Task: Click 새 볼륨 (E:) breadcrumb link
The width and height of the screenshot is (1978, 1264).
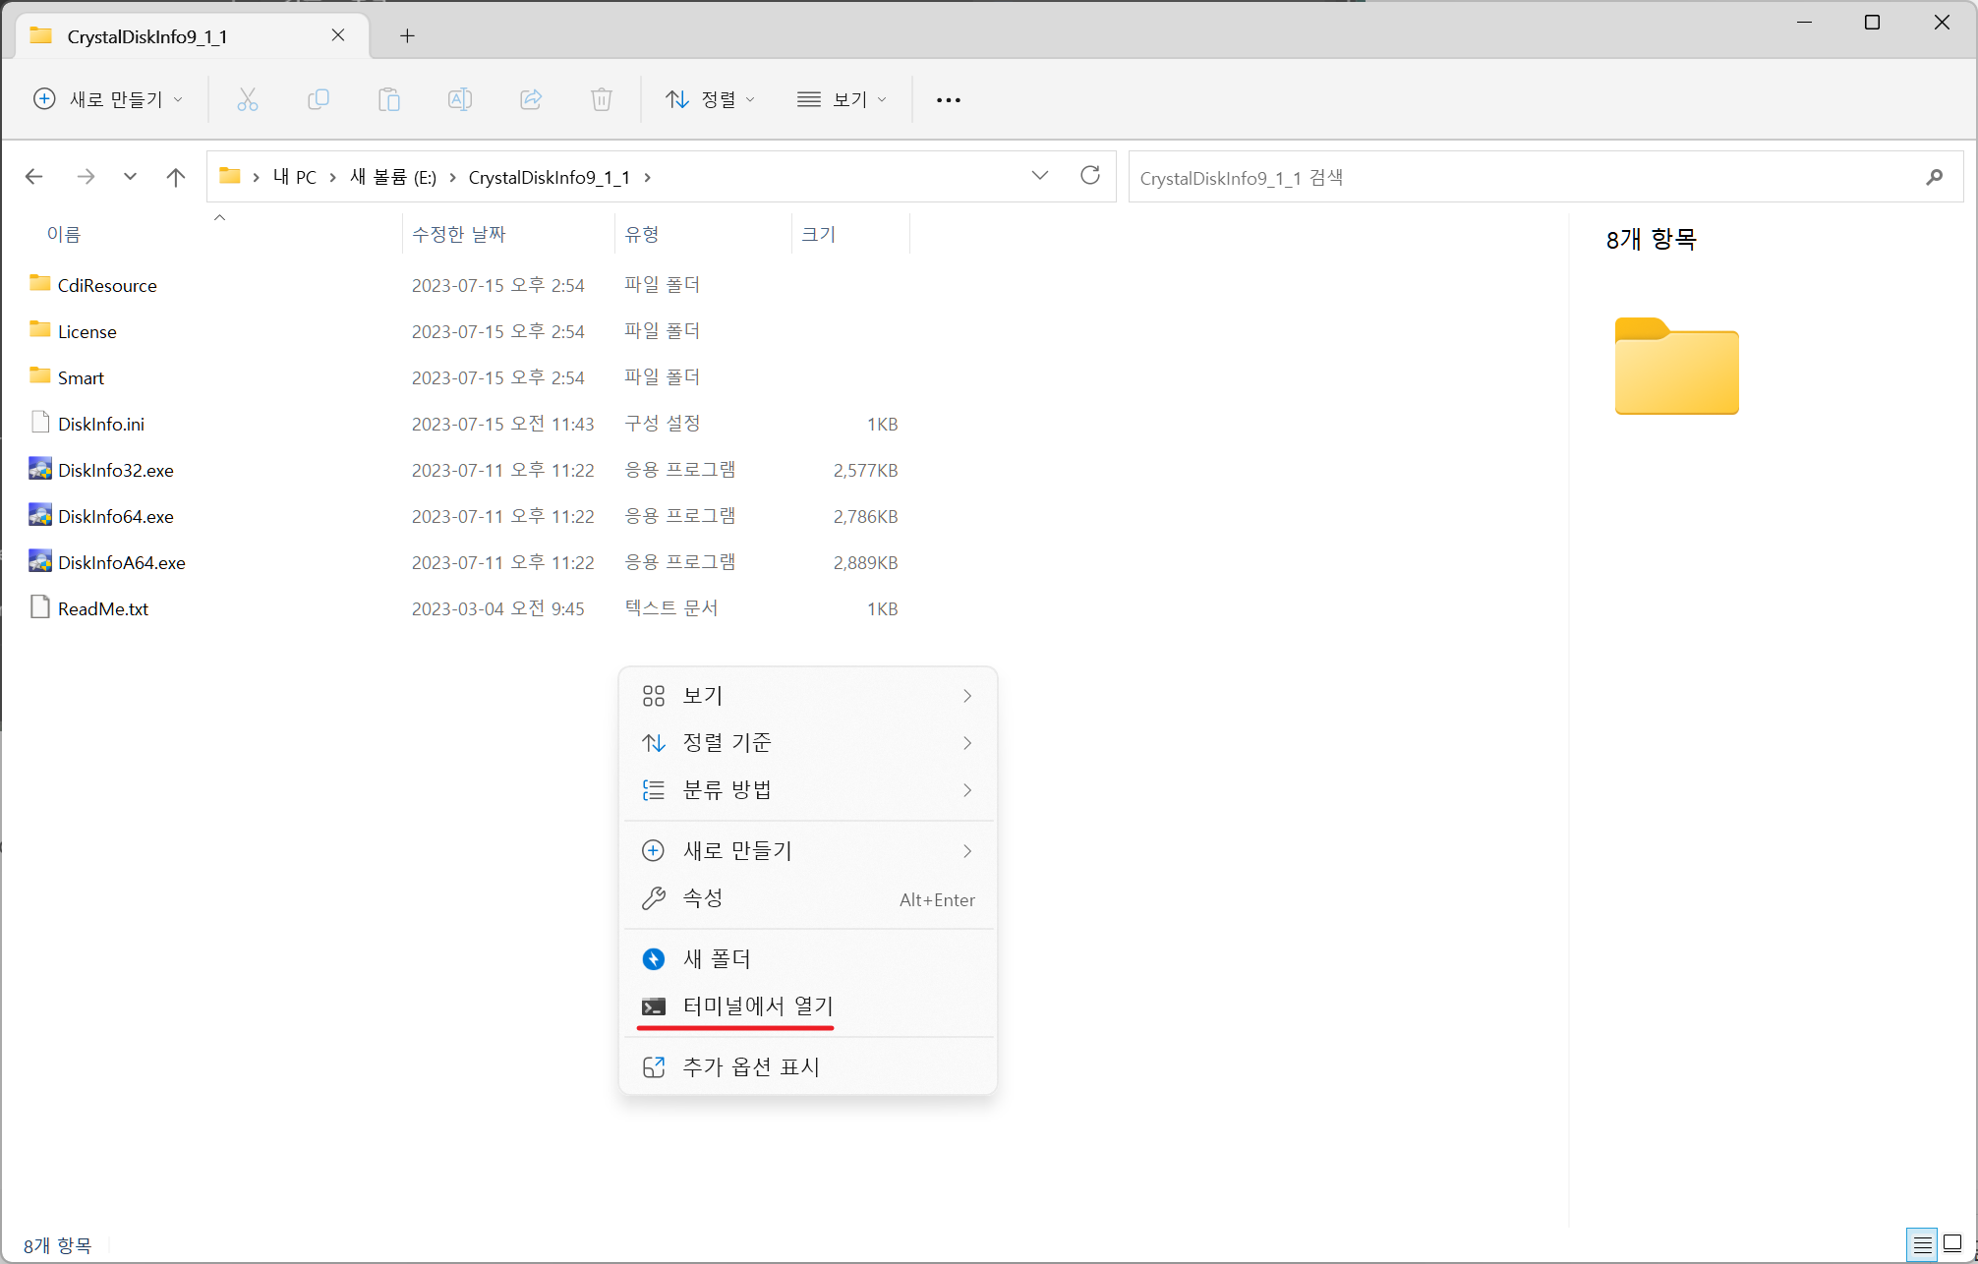Action: click(x=392, y=177)
